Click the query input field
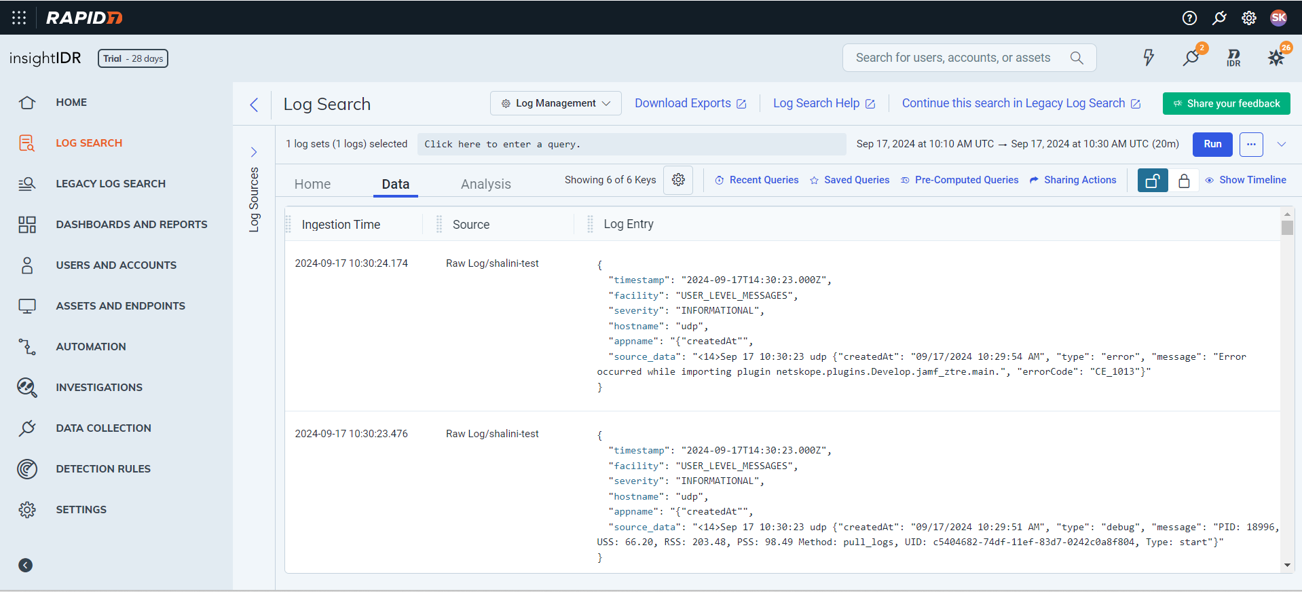Screen dimensions: 1302x592 pyautogui.click(x=631, y=144)
